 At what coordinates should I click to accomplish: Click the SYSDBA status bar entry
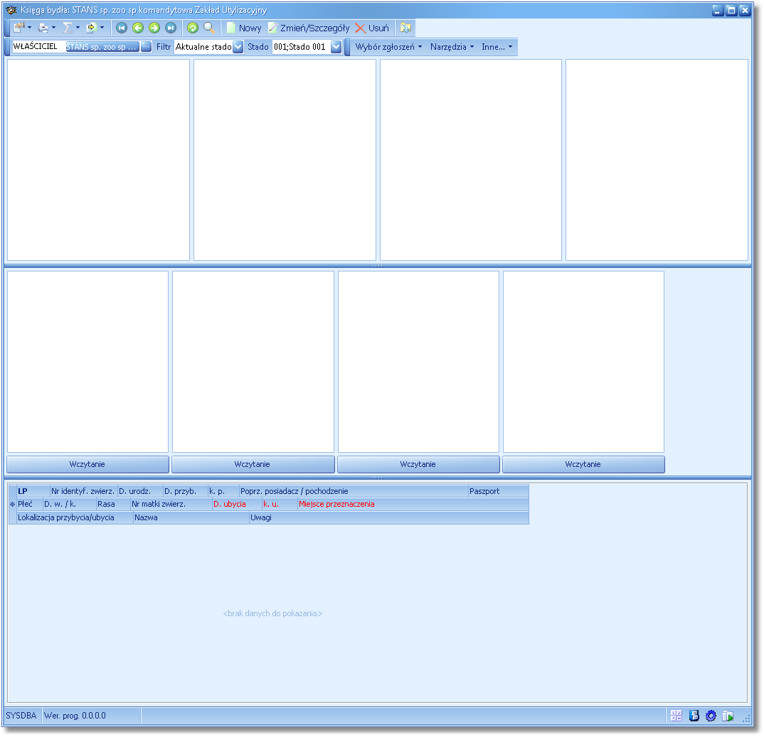[21, 716]
